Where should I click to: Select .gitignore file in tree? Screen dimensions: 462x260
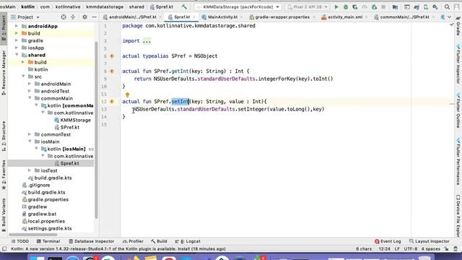39,185
